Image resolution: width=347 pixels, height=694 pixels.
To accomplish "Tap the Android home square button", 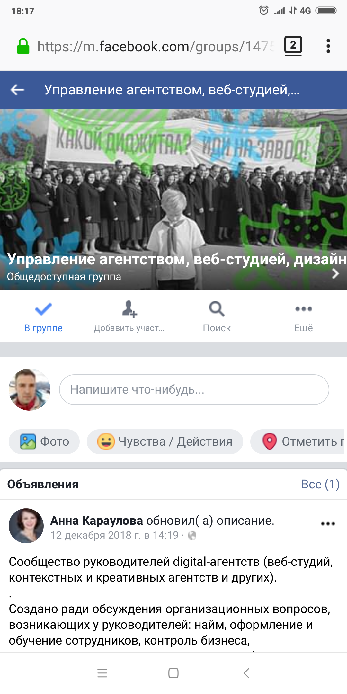I will 173,673.
